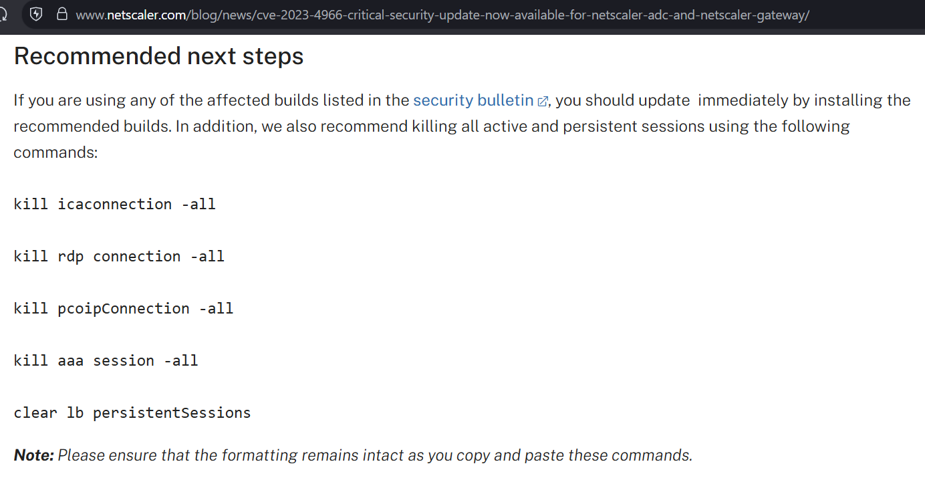Image resolution: width=925 pixels, height=480 pixels.
Task: Click the clear lb persistentSessions command
Action: point(132,412)
